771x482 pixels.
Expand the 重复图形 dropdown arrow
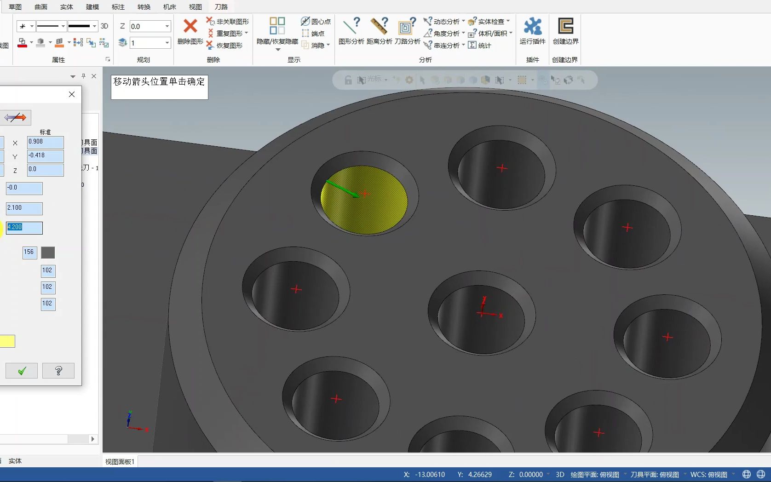pyautogui.click(x=247, y=33)
